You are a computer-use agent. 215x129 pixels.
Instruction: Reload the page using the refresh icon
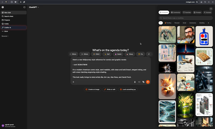[205, 2]
